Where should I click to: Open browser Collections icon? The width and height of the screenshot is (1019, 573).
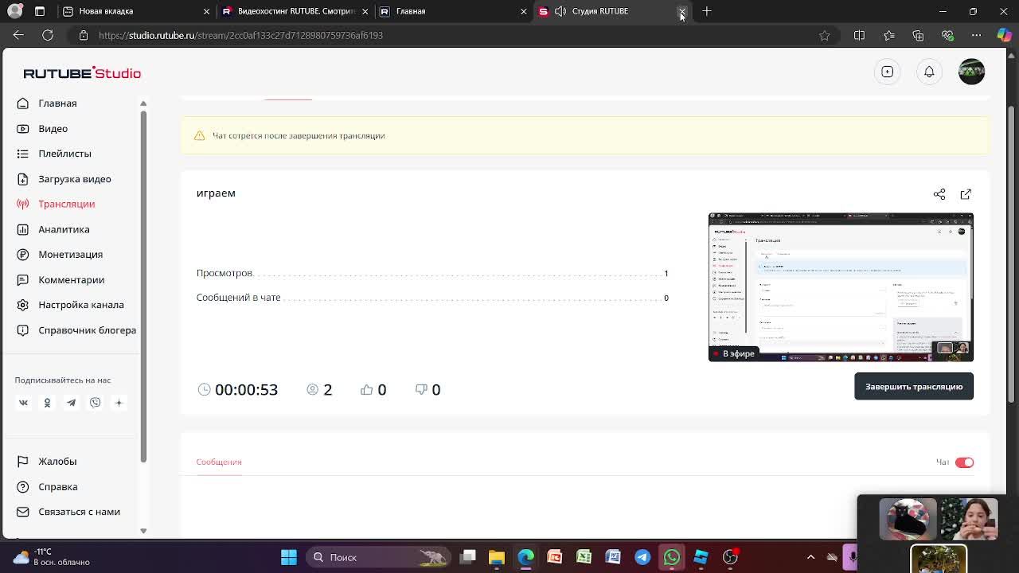tap(918, 35)
